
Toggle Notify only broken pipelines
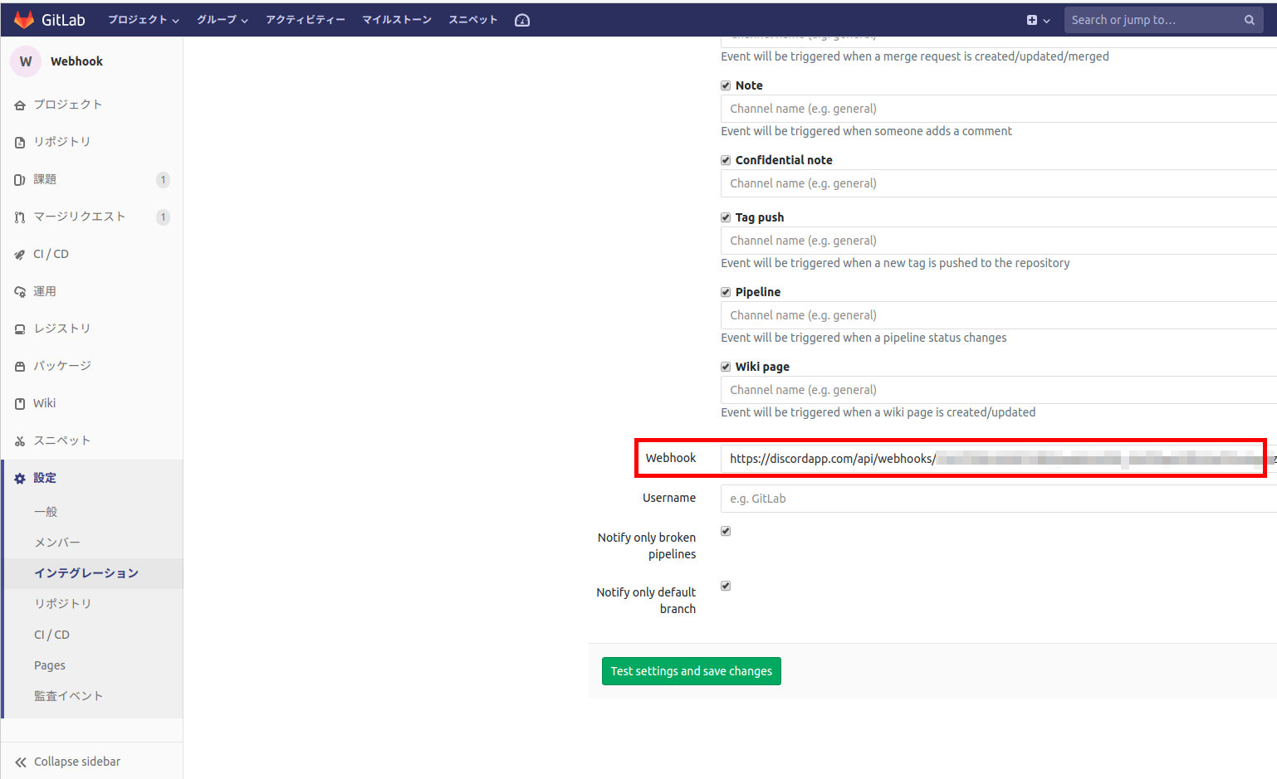click(725, 530)
